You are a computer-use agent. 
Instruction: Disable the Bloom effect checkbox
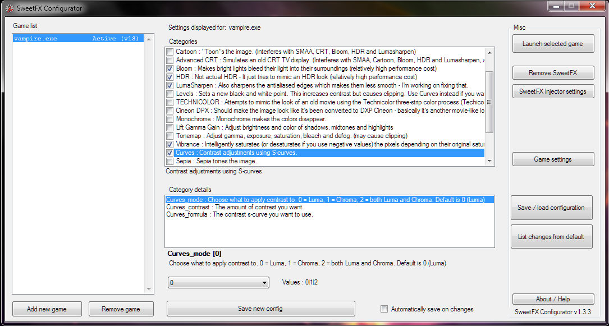pos(170,68)
